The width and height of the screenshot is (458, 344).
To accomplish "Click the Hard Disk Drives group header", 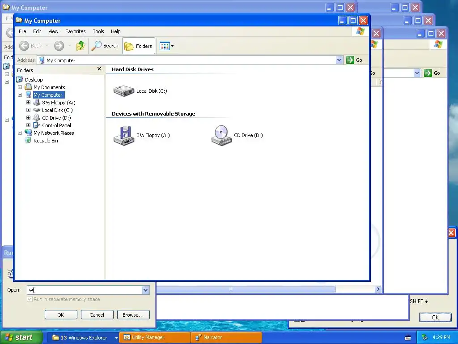I will (132, 69).
